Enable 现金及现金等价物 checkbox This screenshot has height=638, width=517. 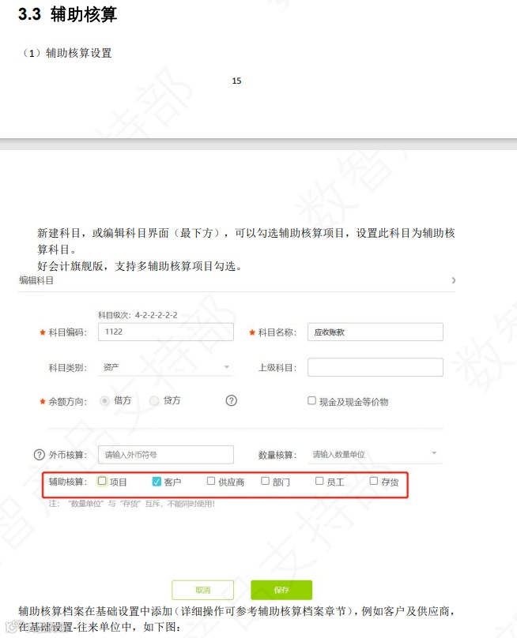tap(311, 401)
